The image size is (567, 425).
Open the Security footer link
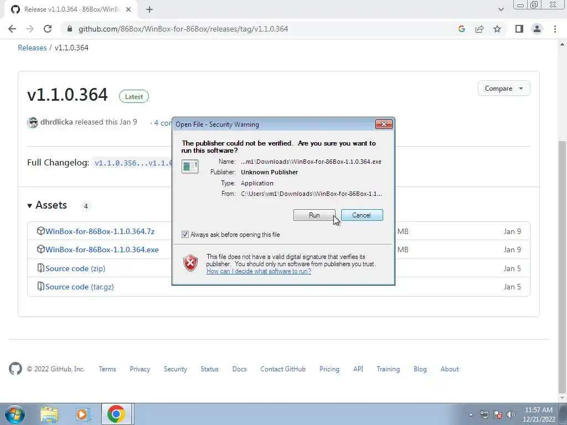(176, 369)
